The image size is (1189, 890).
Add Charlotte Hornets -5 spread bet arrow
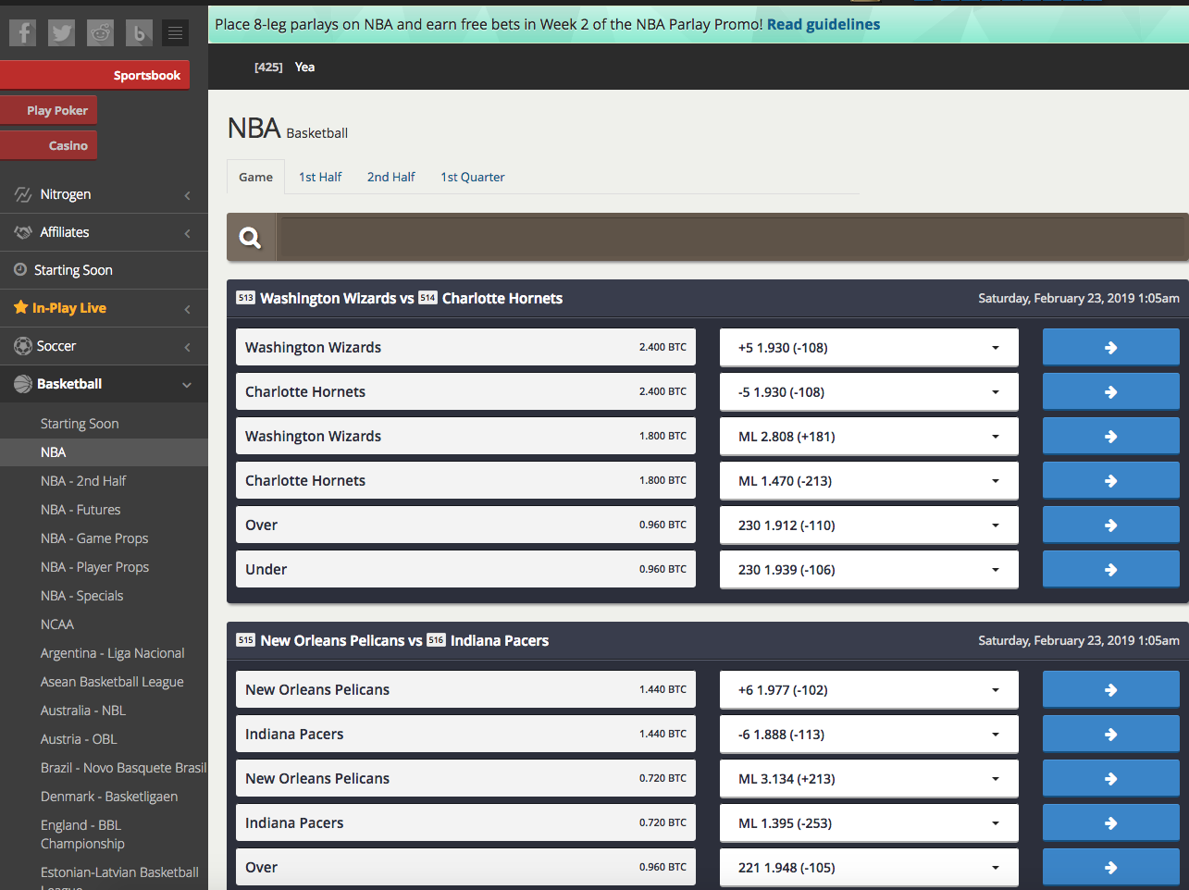tap(1111, 392)
